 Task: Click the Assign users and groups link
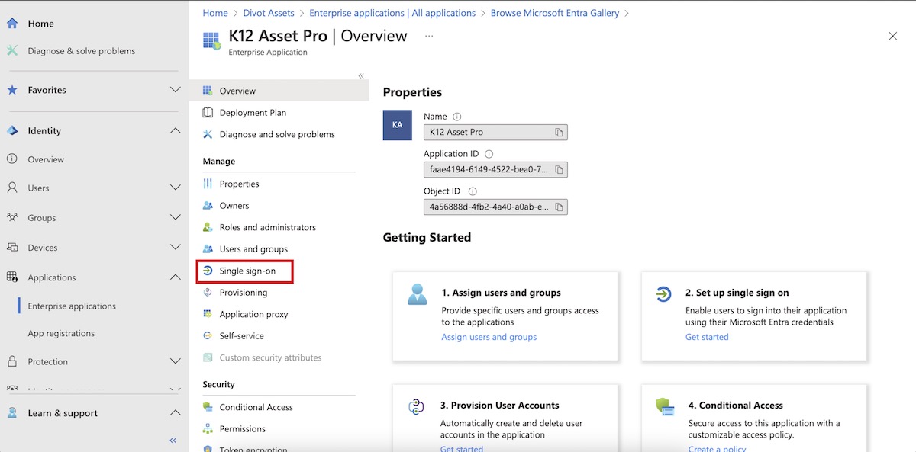coord(489,337)
